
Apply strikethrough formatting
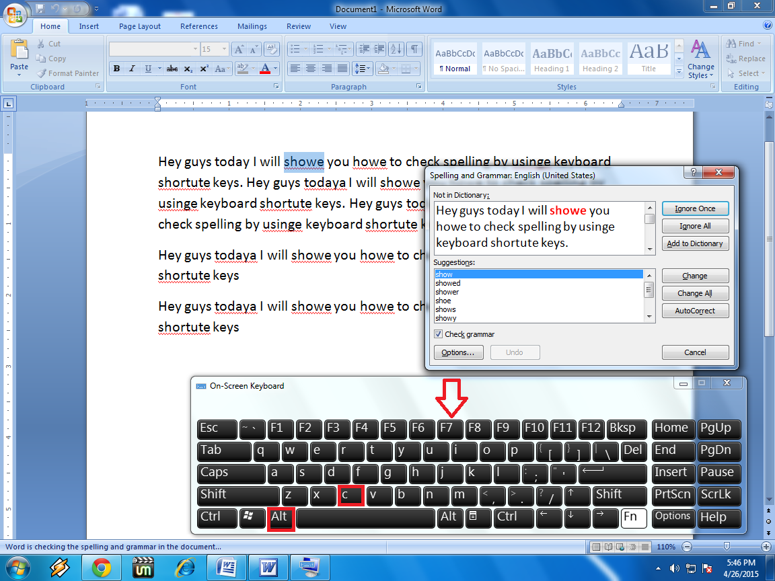point(172,69)
